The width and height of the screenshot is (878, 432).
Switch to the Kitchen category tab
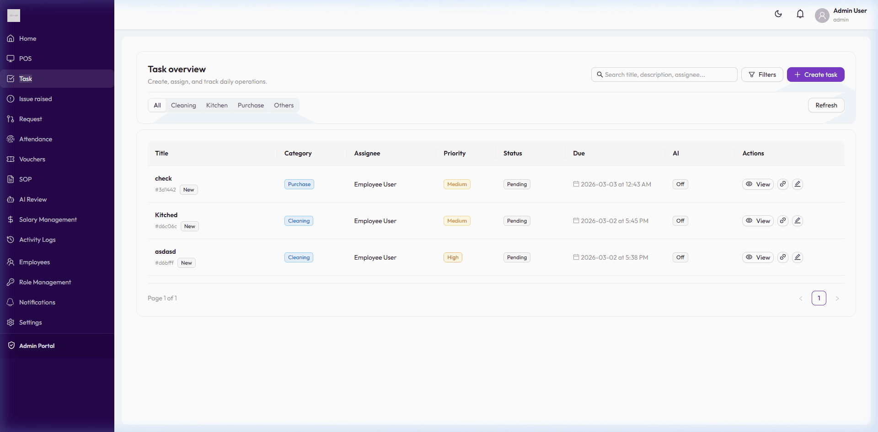(x=217, y=105)
